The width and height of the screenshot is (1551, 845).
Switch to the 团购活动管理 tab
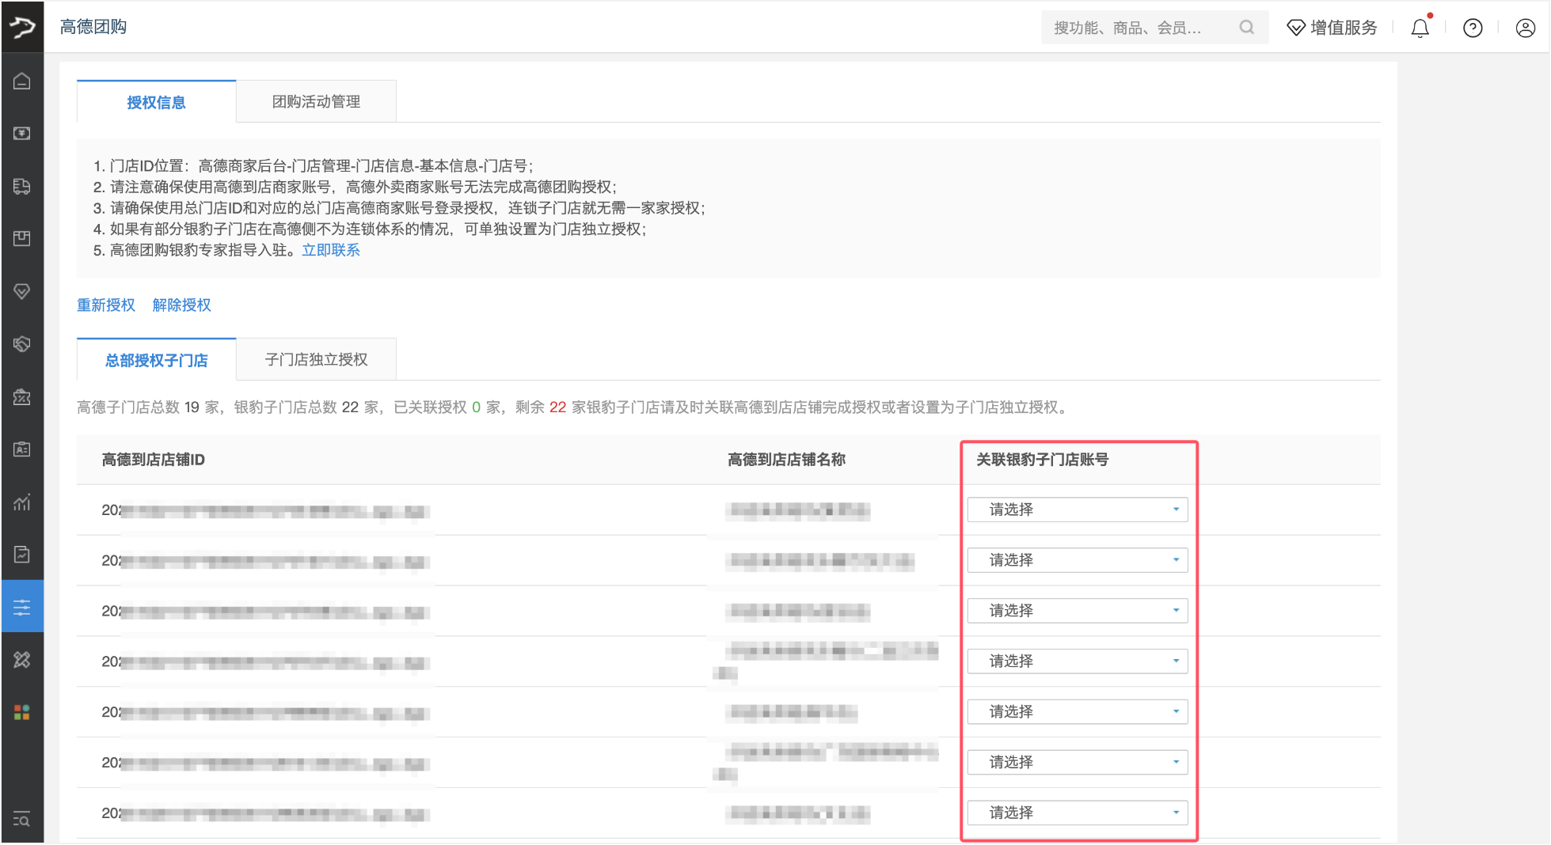(x=315, y=101)
